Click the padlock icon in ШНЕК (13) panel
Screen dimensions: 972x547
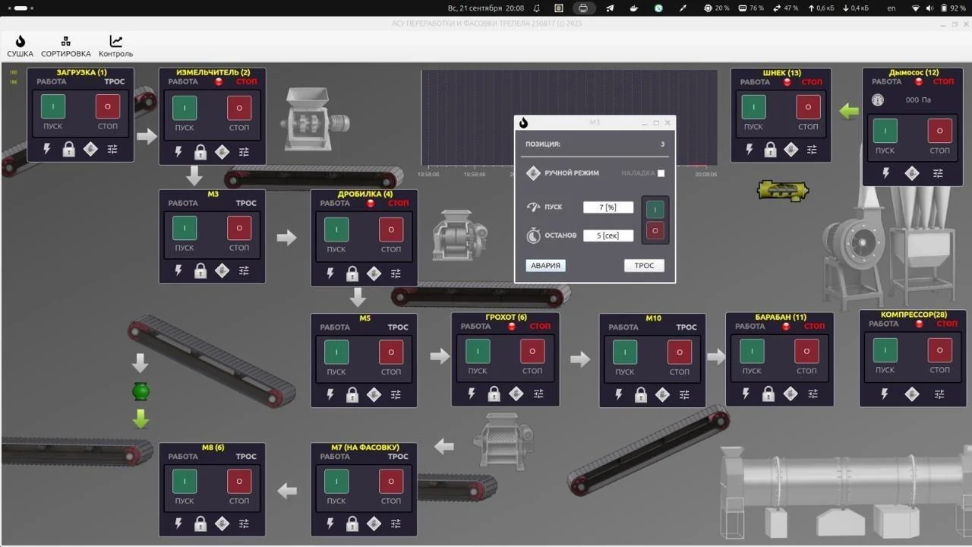[x=770, y=150]
